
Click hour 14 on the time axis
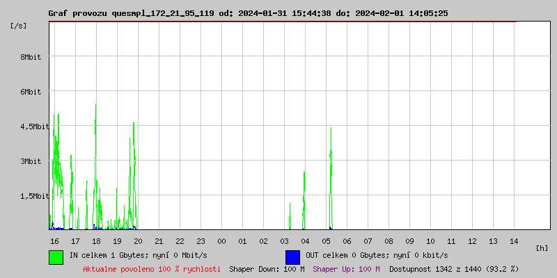pyautogui.click(x=514, y=240)
